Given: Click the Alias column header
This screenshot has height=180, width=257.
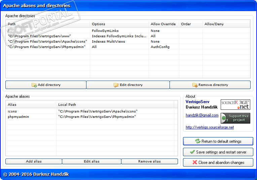Looking at the screenshot, I should coord(31,104).
